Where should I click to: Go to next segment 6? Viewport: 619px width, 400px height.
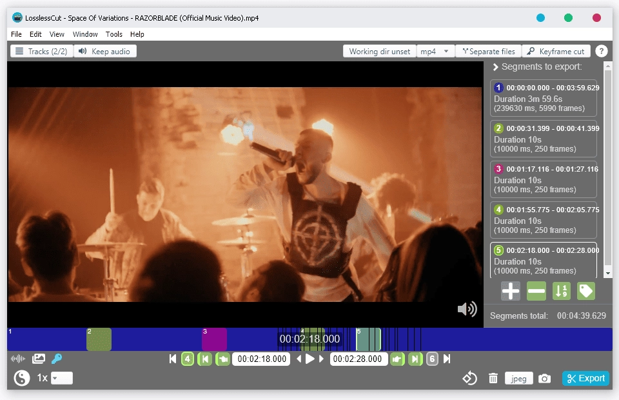click(432, 359)
